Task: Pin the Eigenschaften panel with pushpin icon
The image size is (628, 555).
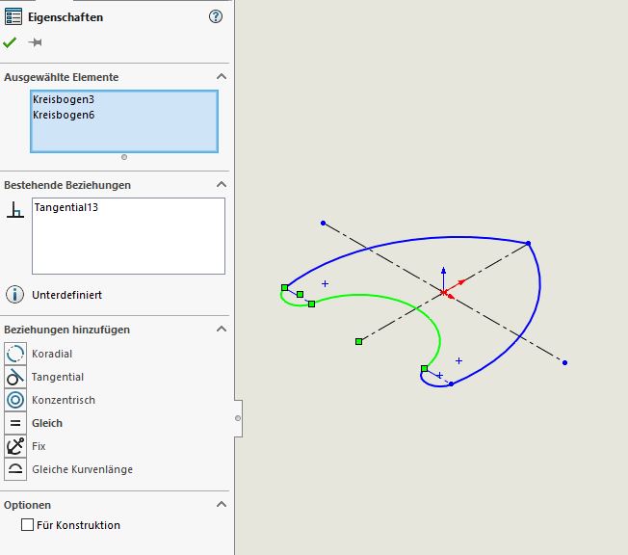Action: [x=36, y=42]
